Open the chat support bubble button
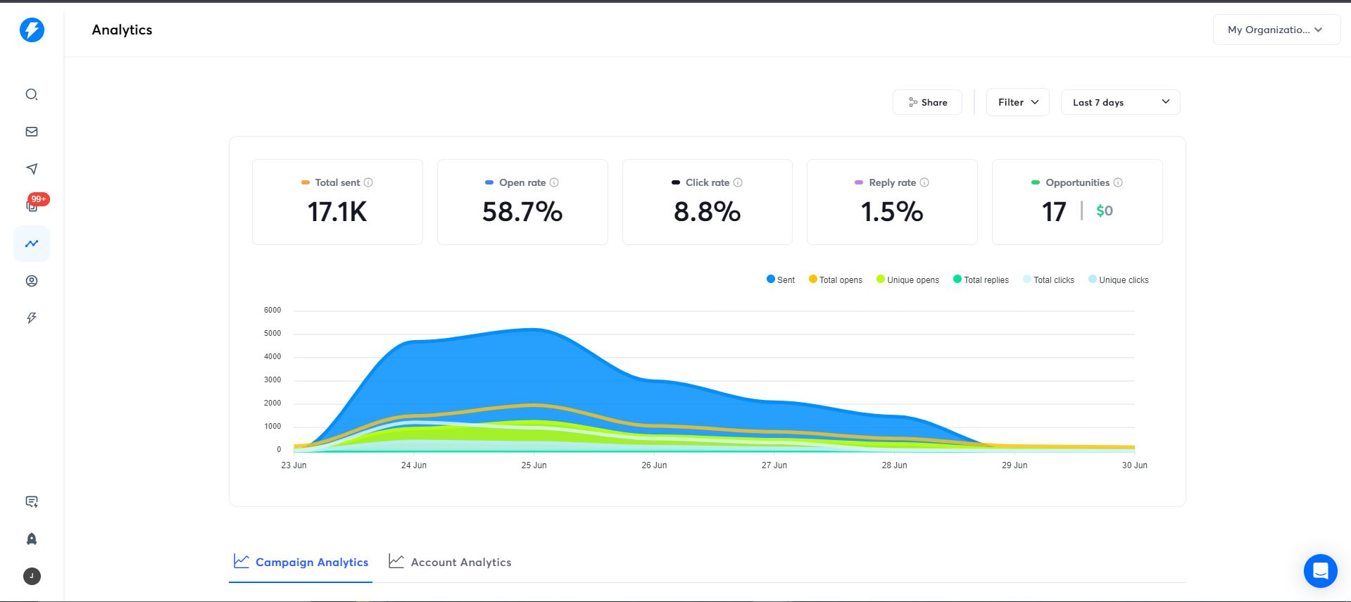 1320,570
